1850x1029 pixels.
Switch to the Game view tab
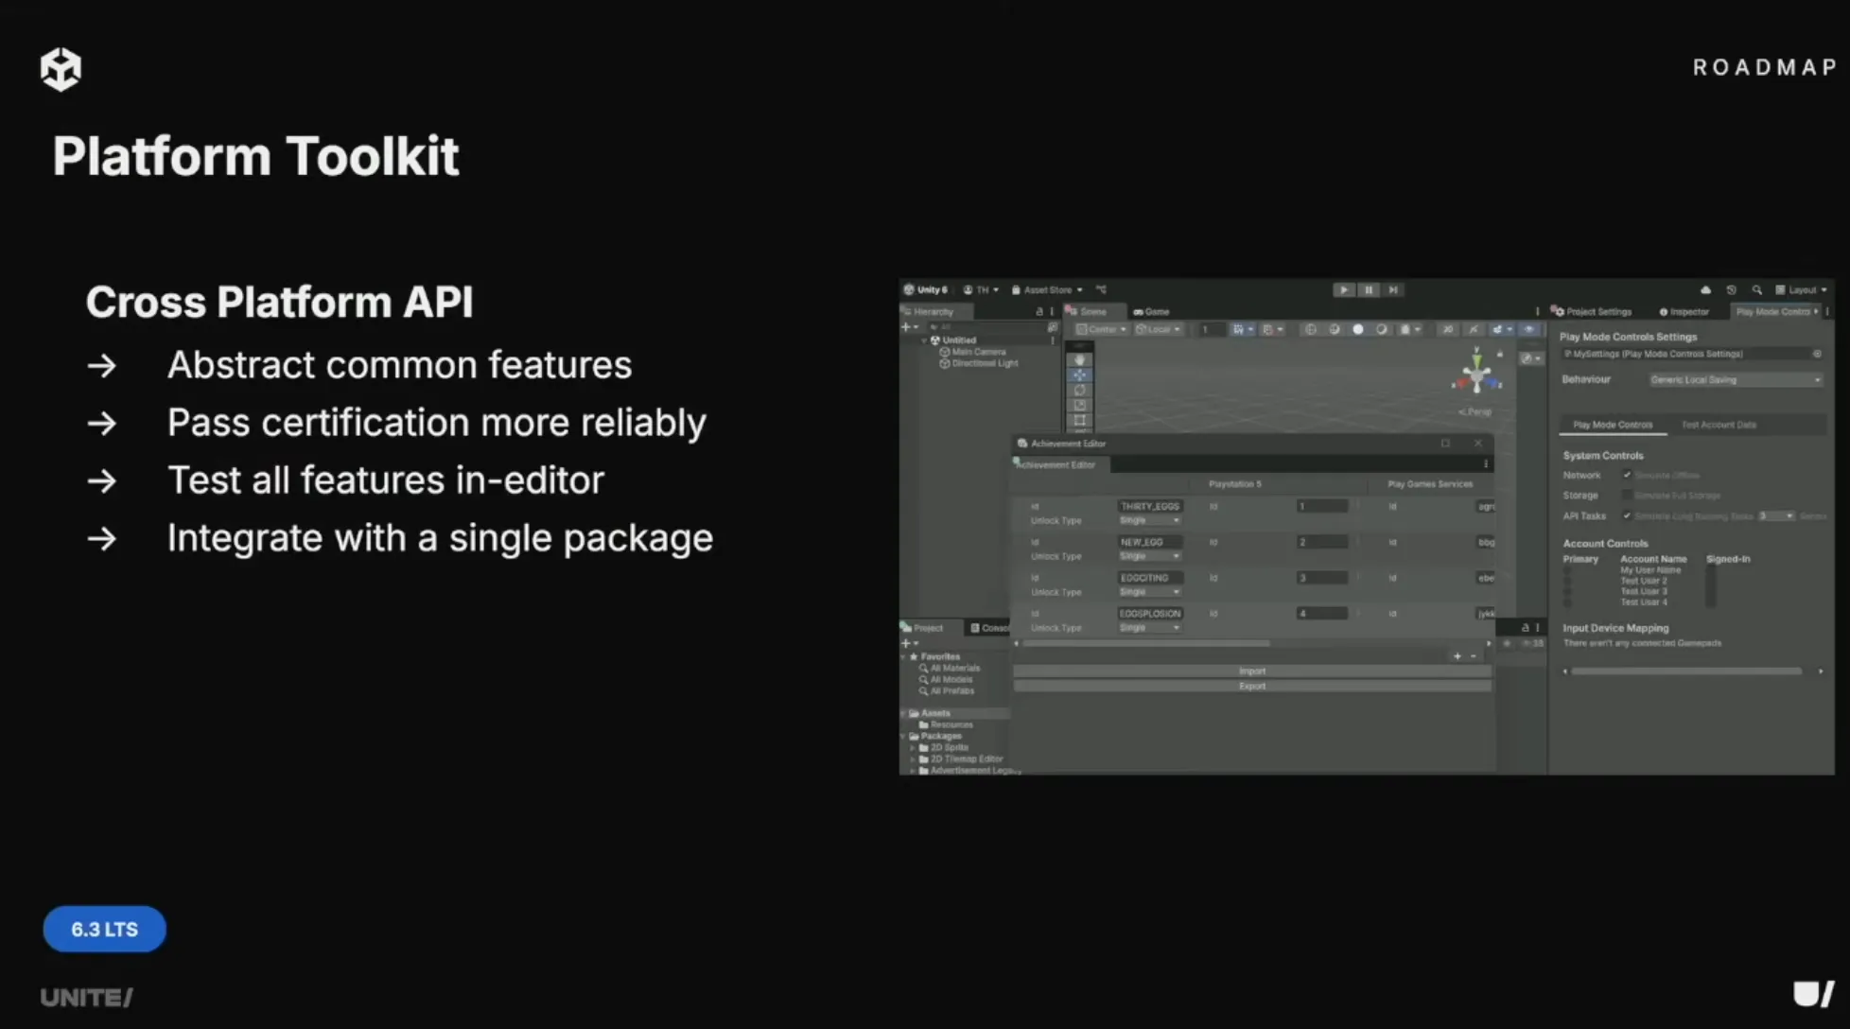click(1152, 311)
